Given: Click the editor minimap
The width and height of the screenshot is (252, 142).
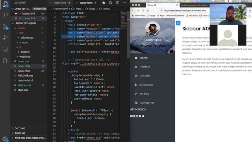Looking at the screenshot, I should [124, 20].
